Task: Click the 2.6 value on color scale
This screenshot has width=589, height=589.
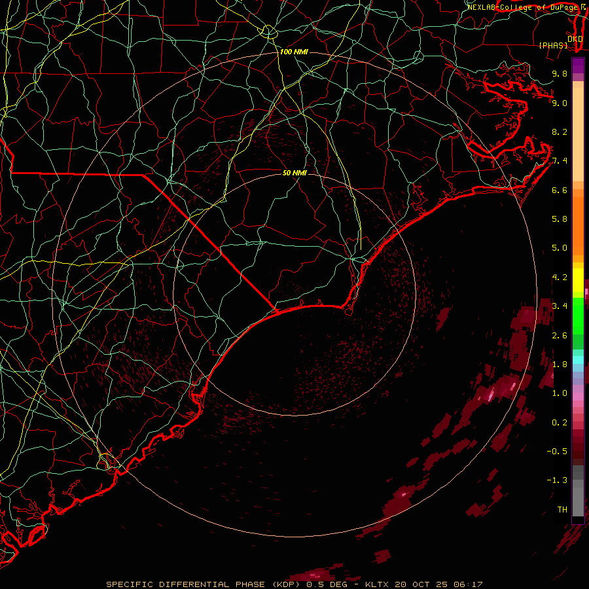Action: 560,336
